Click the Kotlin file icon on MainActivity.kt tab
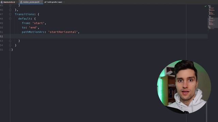The height and width of the screenshot is (122, 218). tap(2, 2)
